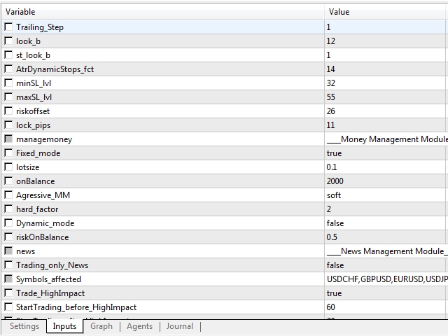Open the Journal tab

180,326
